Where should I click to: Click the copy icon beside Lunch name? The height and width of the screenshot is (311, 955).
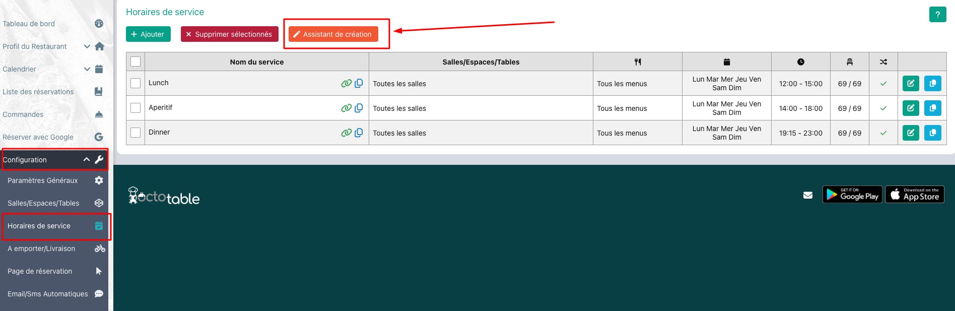pyautogui.click(x=359, y=83)
